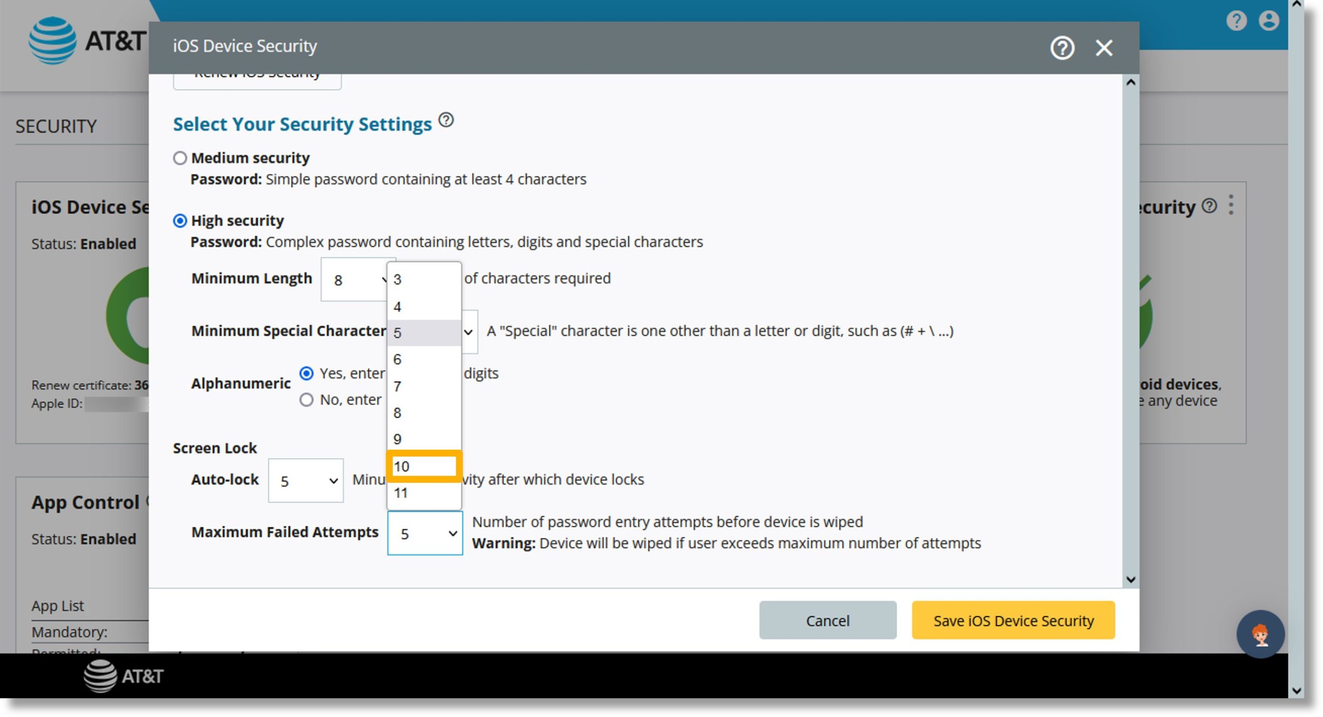Click the dialog scrollbar down arrow

pos(1130,579)
